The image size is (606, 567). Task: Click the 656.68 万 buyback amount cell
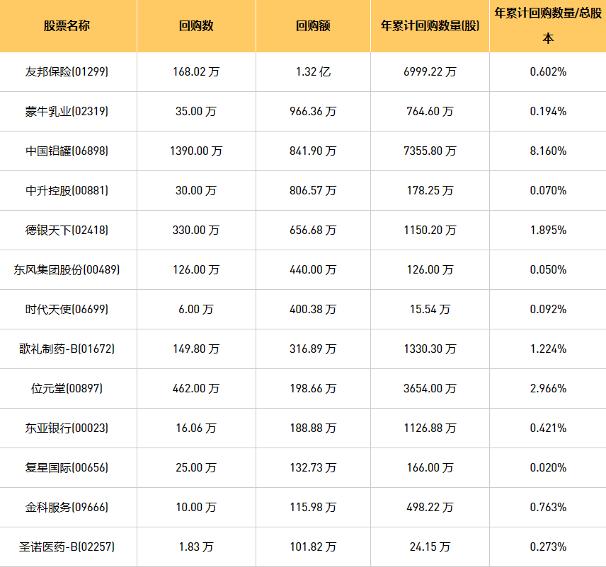[x=313, y=230]
